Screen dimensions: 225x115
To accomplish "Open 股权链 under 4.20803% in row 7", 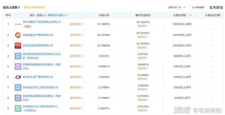I will [x=143, y=89].
